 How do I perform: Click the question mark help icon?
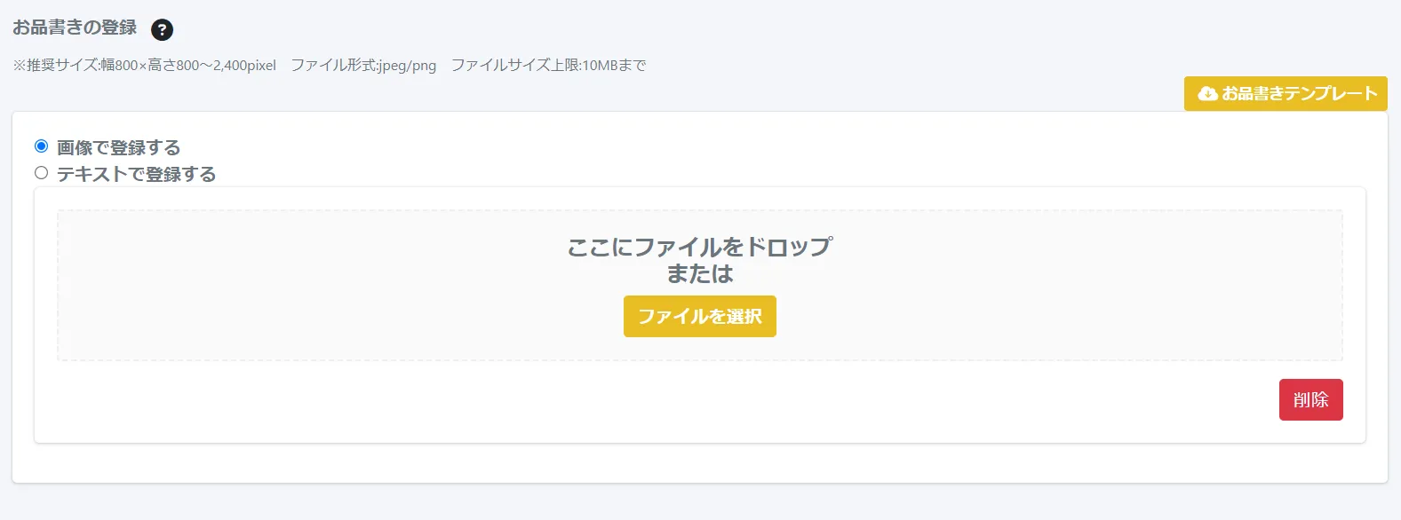coord(162,30)
